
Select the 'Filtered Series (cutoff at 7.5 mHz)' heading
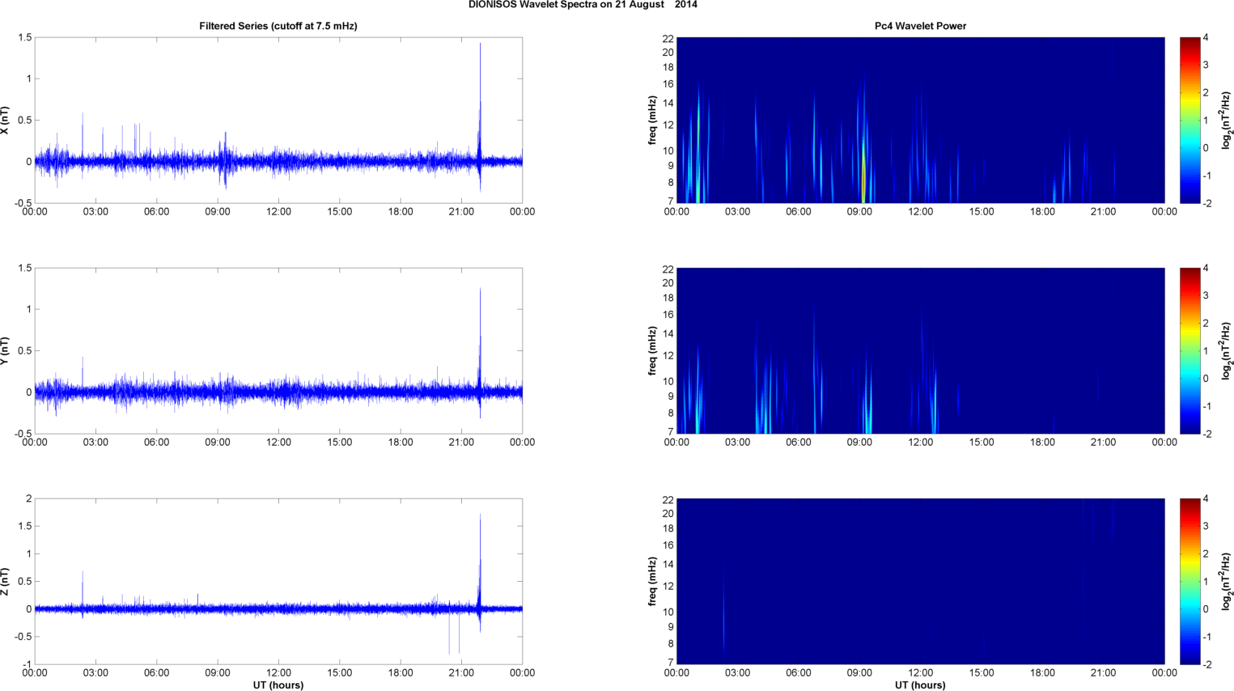(278, 26)
